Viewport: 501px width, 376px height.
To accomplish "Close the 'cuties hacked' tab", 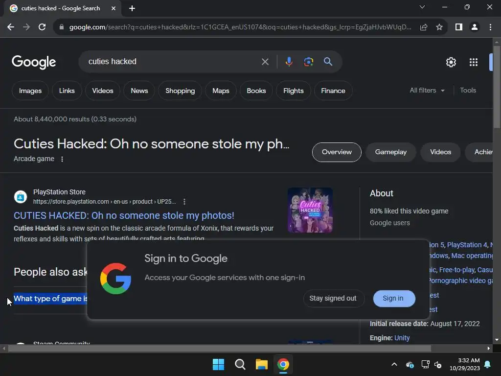I will click(114, 8).
